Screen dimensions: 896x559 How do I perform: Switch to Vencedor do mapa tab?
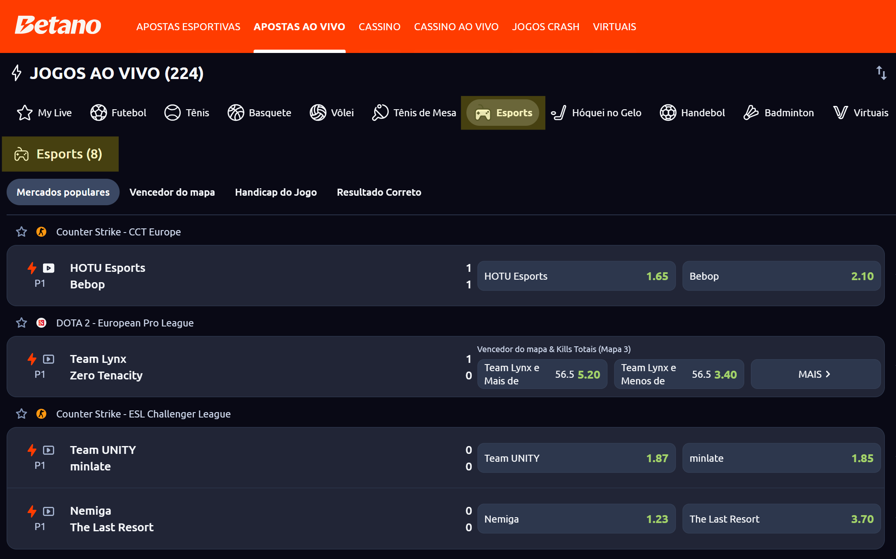[x=172, y=192]
